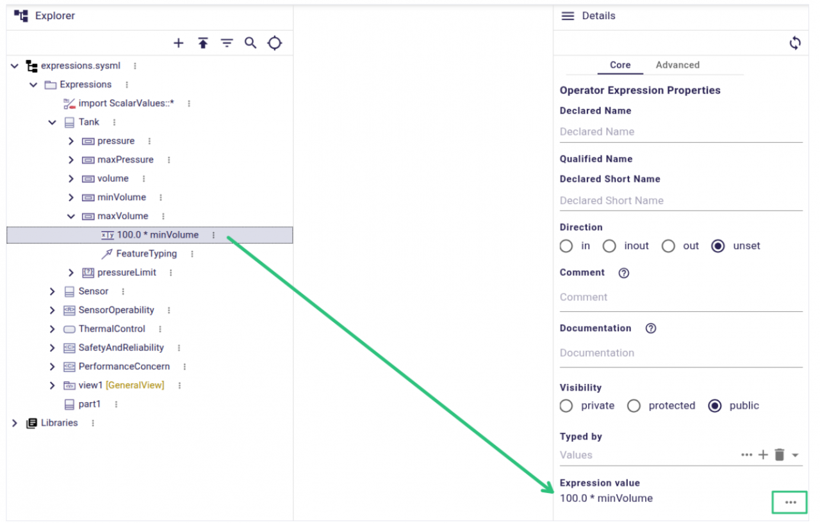The width and height of the screenshot is (820, 523).
Task: Collapse the Tank node
Action: [x=53, y=122]
